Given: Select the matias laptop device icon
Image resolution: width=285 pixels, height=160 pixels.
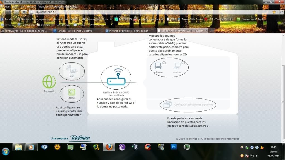Looking at the screenshot, I should 177,66.
